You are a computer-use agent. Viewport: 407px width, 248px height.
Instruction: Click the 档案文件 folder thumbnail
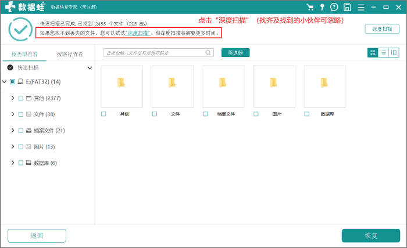coord(223,87)
